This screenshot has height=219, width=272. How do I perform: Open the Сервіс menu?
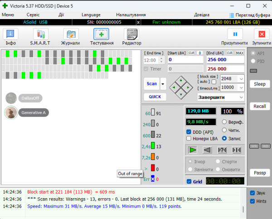pyautogui.click(x=33, y=15)
